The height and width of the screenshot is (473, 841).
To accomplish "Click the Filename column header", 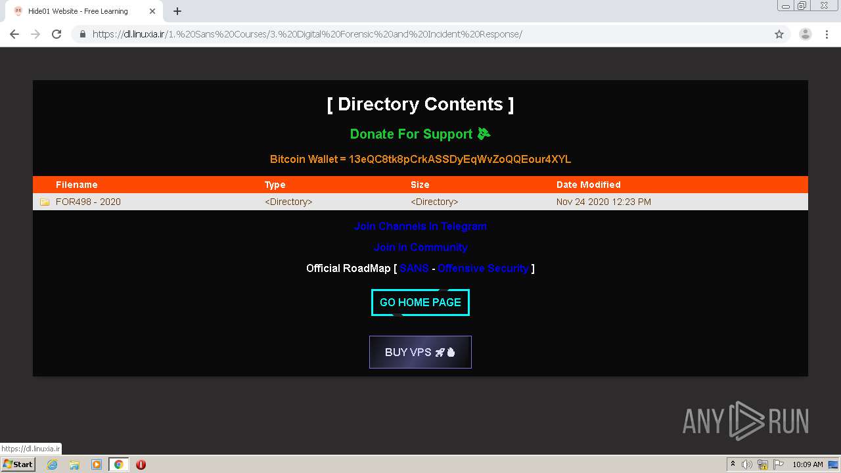I will coord(77,185).
